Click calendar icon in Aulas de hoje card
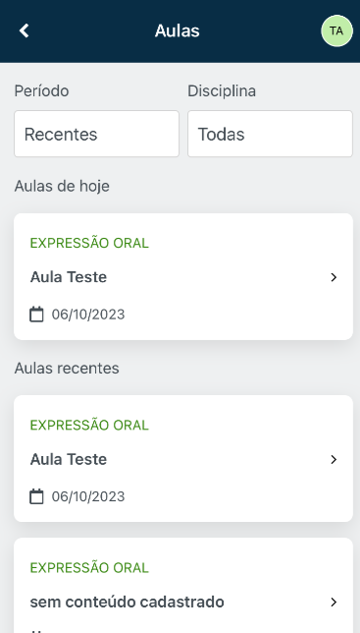This screenshot has width=360, height=633. [x=36, y=315]
